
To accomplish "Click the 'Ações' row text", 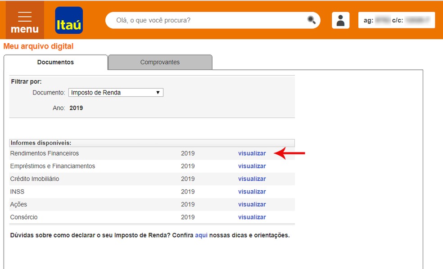I will pyautogui.click(x=18, y=204).
